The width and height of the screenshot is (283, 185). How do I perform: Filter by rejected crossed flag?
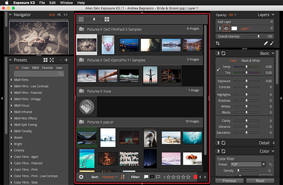click(152, 177)
